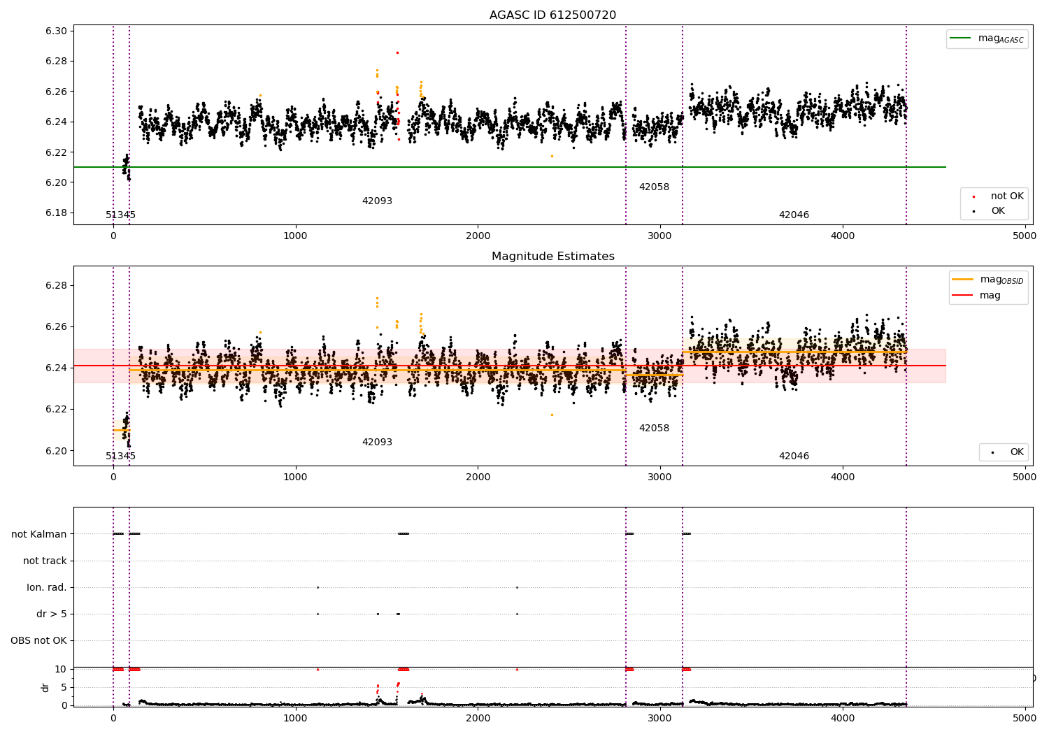
Task: Select OBSID label 42058 in the top plot
Action: tap(654, 187)
